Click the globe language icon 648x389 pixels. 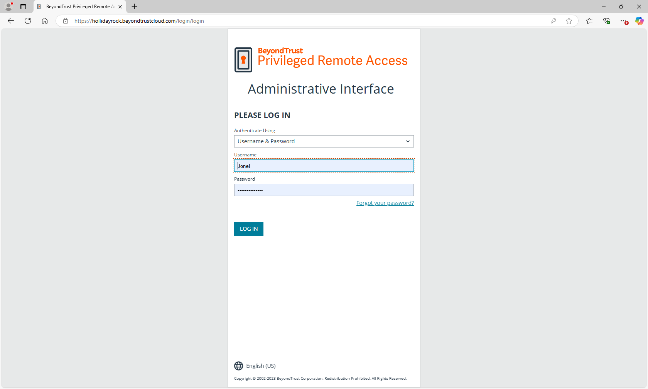(239, 366)
